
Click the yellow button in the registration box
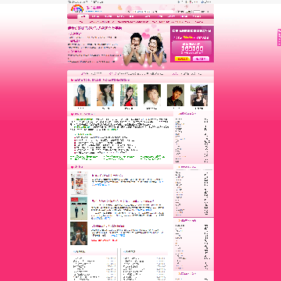(x=183, y=59)
